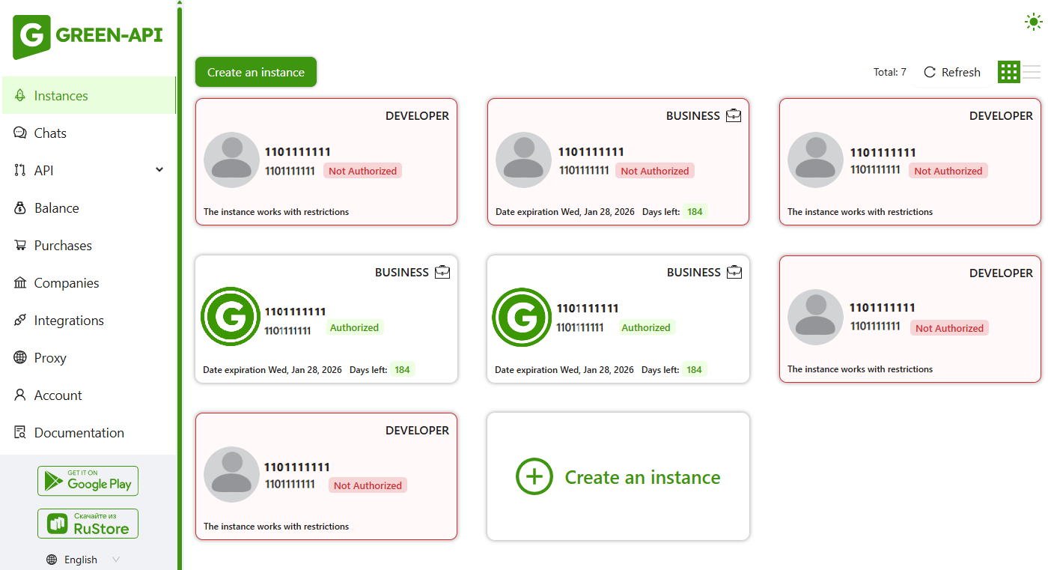This screenshot has width=1048, height=570.
Task: Switch to grid view layout
Action: point(1008,72)
